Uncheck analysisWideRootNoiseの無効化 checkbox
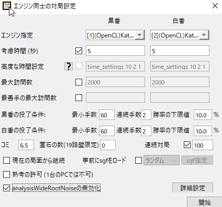The width and height of the screenshot is (222, 207). tap(6, 188)
